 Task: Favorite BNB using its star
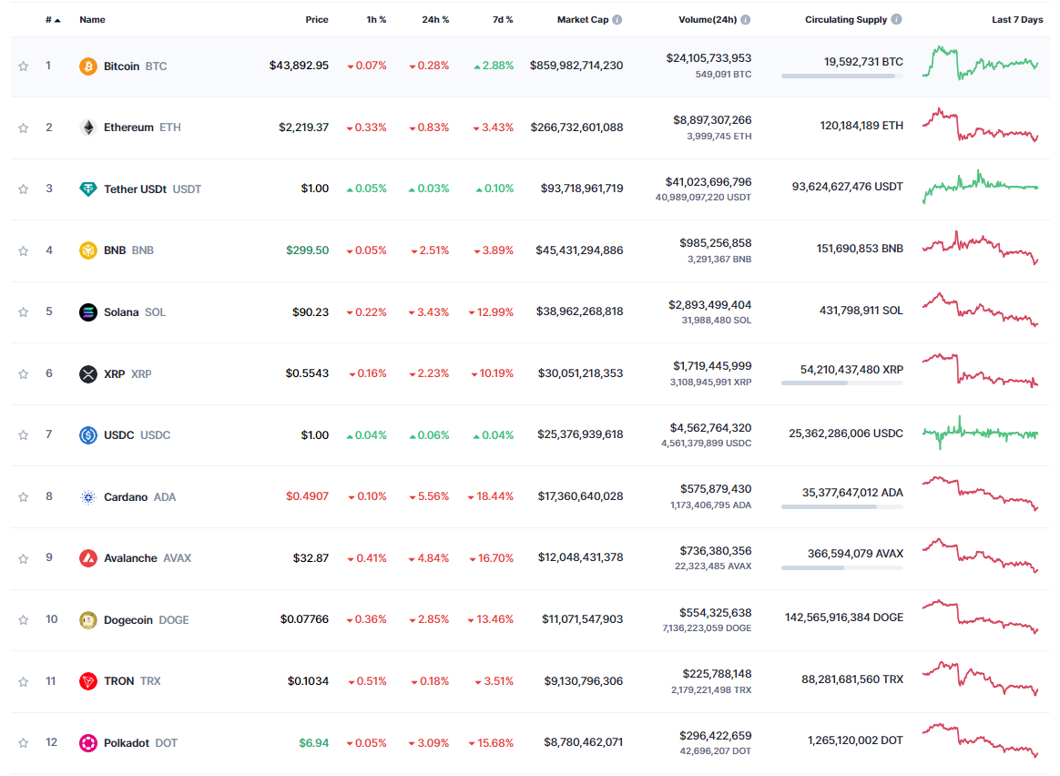click(x=24, y=250)
